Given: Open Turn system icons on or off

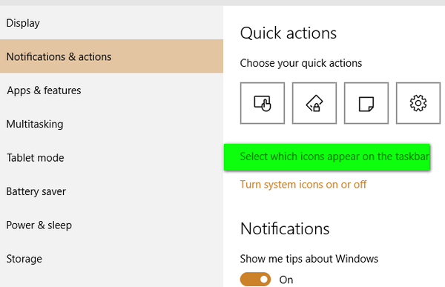Looking at the screenshot, I should click(x=303, y=185).
